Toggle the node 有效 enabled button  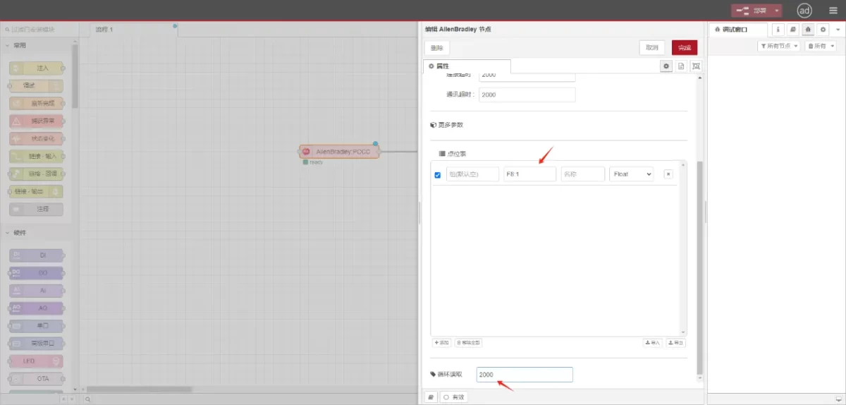tap(453, 397)
